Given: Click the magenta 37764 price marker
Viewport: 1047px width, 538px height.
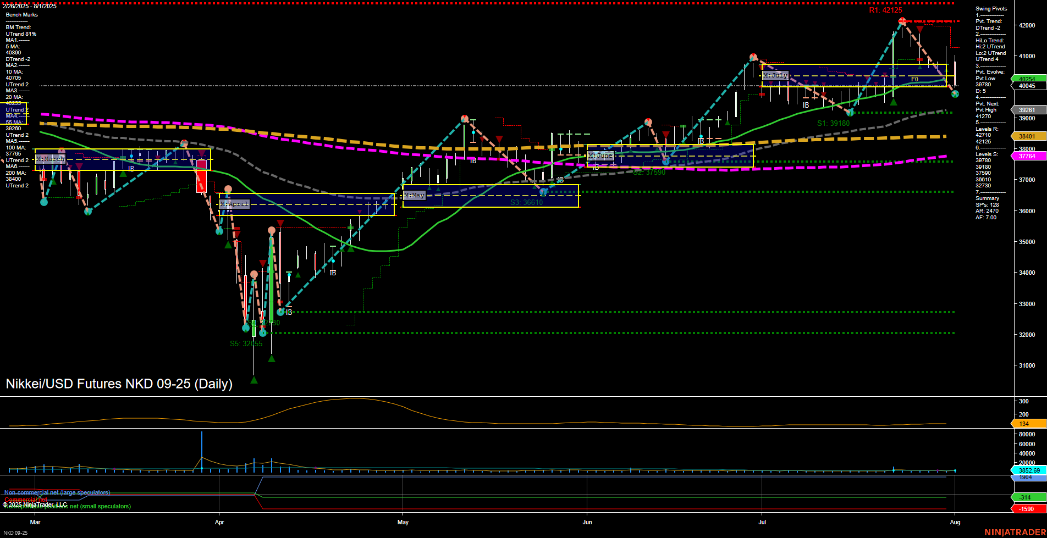Looking at the screenshot, I should point(1028,156).
